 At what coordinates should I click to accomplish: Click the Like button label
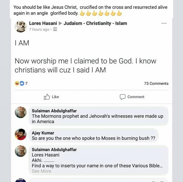(x=55, y=97)
